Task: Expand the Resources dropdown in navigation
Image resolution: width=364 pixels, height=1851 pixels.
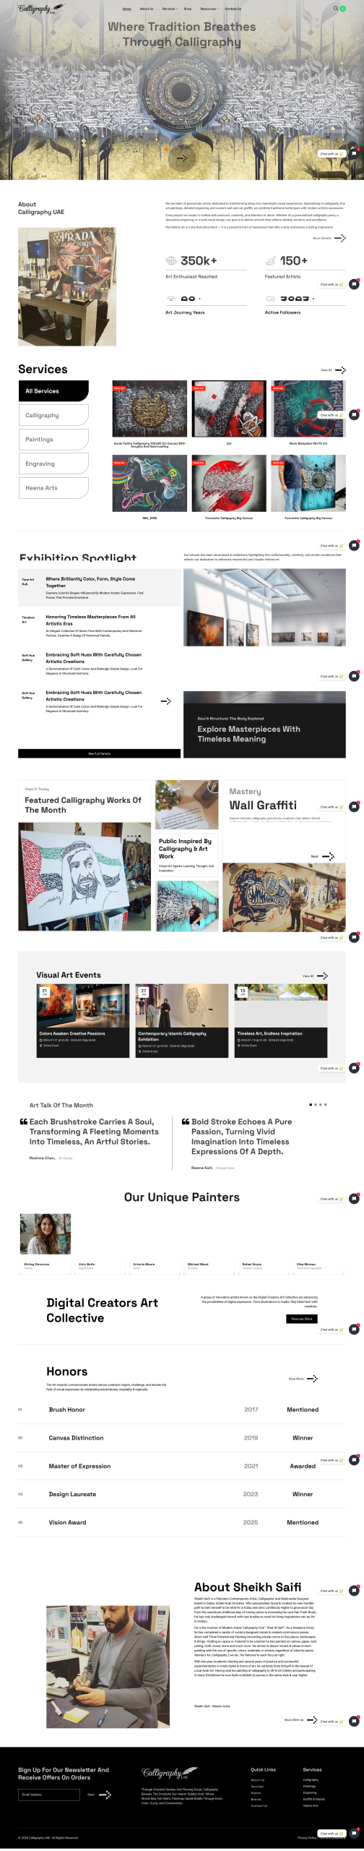Action: (209, 9)
